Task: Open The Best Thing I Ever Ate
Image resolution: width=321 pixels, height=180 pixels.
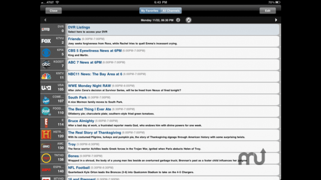Action: point(173,111)
